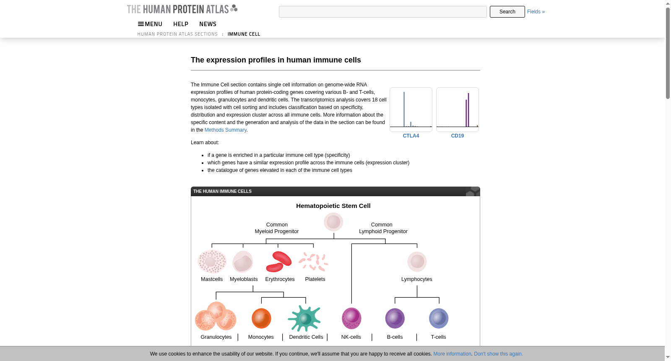Open the HELP menu item
Viewport: 671px width, 361px height.
[181, 24]
